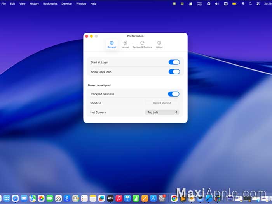The height and width of the screenshot is (204, 272).
Task: Open Google Chrome from the Dock
Action: pyautogui.click(x=174, y=198)
